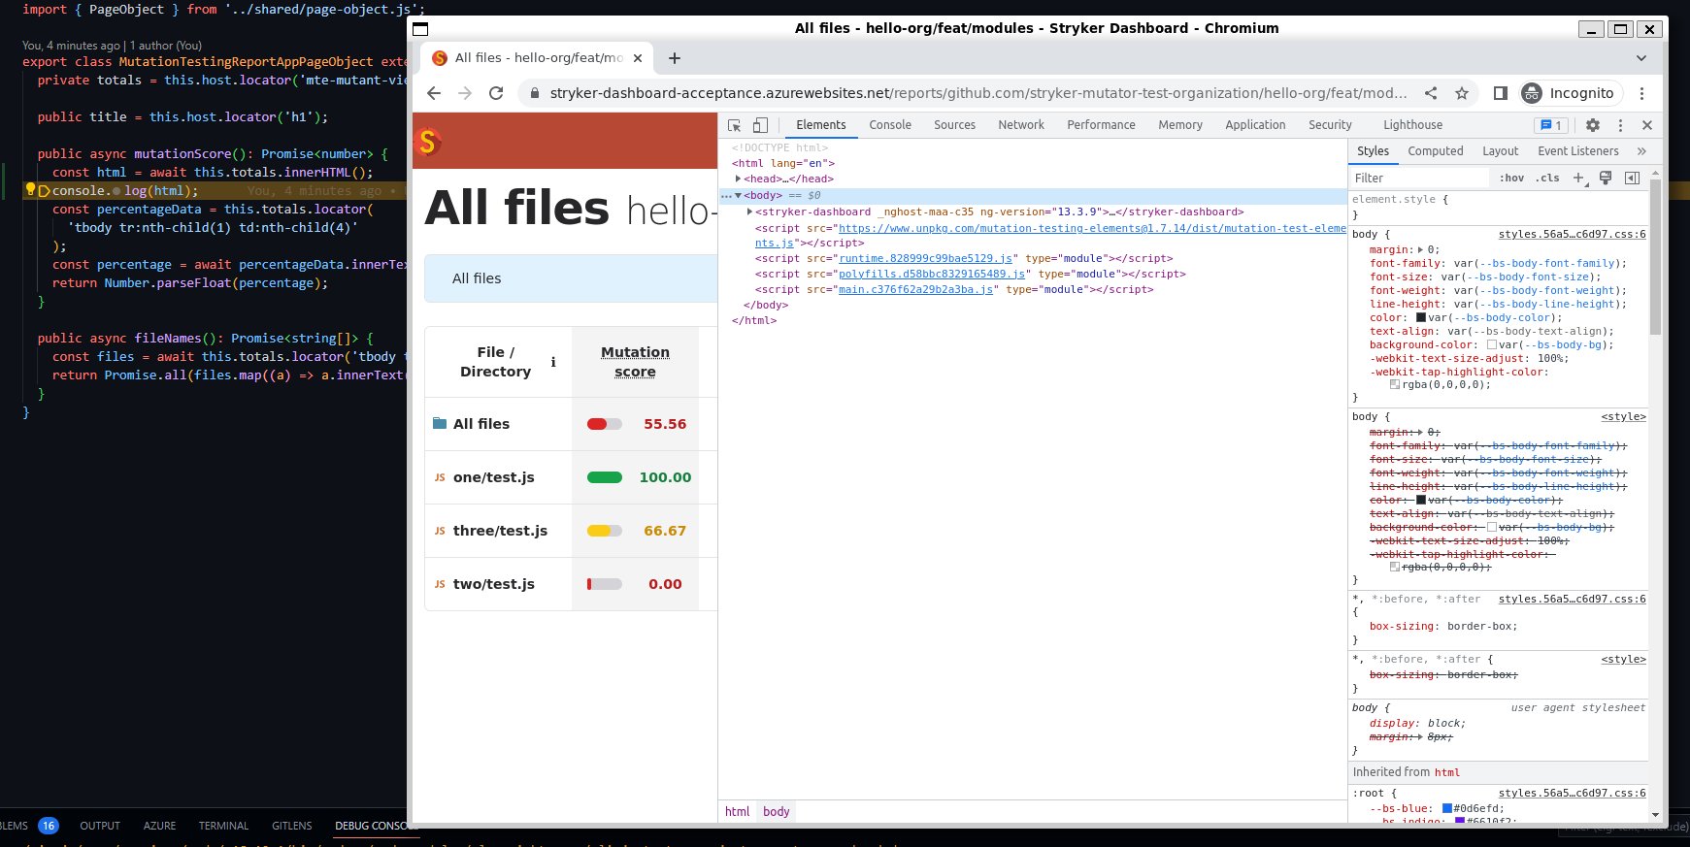The width and height of the screenshot is (1690, 847).
Task: Open the DevTools three-dot customize menu
Action: 1620,125
